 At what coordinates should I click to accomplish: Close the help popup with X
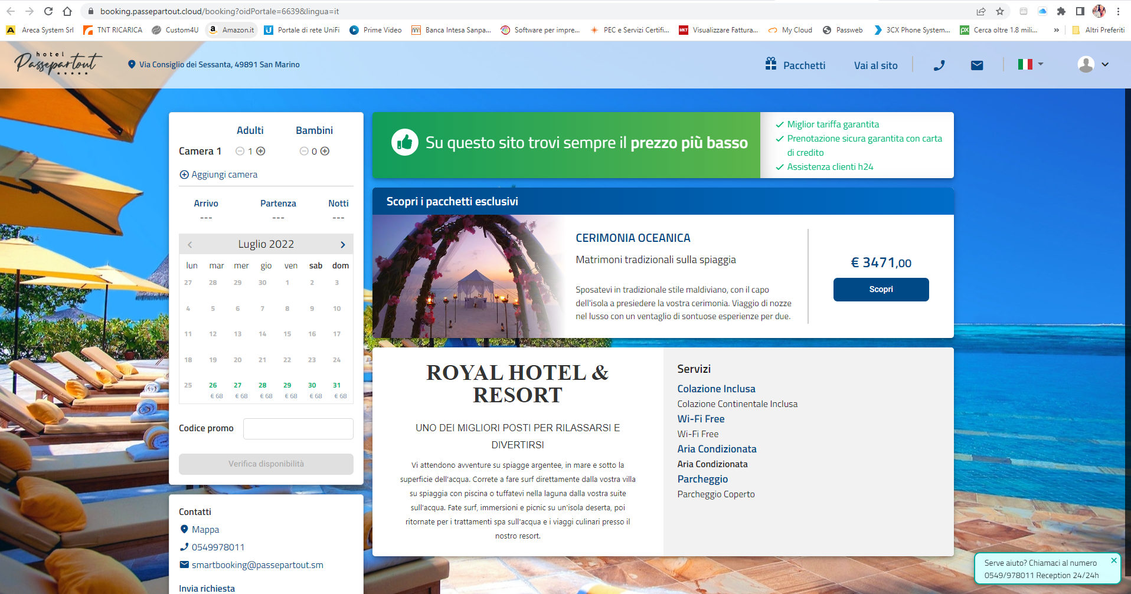[1114, 560]
